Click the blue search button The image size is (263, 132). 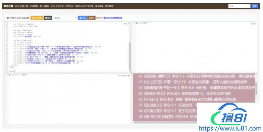pyautogui.click(x=254, y=6)
